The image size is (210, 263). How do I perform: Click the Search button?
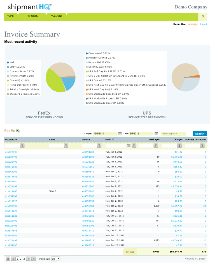pyautogui.click(x=200, y=134)
